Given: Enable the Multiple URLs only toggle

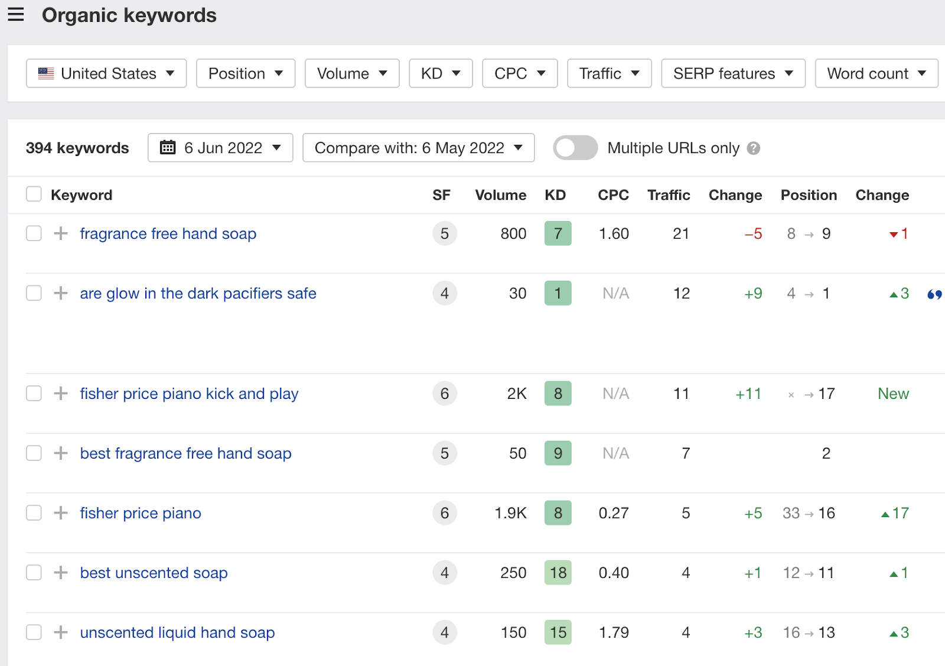Looking at the screenshot, I should 575,148.
